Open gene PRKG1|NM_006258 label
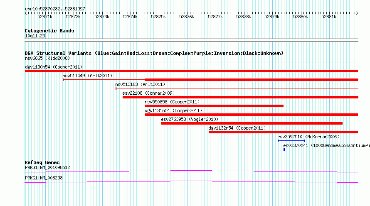Image resolution: width=370 pixels, height=206 pixels. pyautogui.click(x=44, y=178)
